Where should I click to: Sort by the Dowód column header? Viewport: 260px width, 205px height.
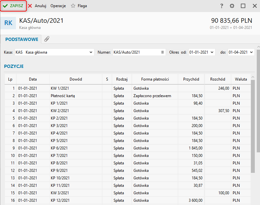click(76, 79)
